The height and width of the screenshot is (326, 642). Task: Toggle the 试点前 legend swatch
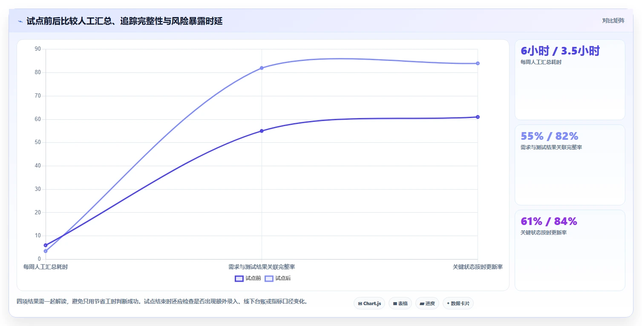click(239, 279)
